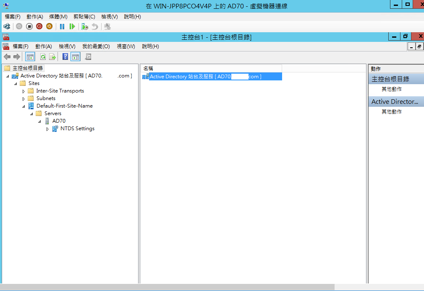Toggle the console tree pane visibility
The image size is (424, 291).
pos(30,57)
